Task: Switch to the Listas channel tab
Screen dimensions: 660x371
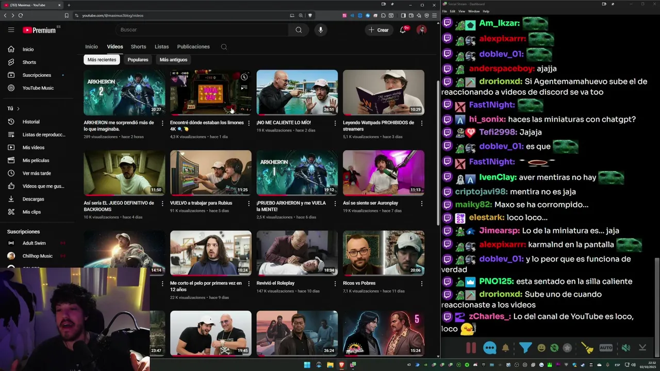Action: click(x=161, y=47)
